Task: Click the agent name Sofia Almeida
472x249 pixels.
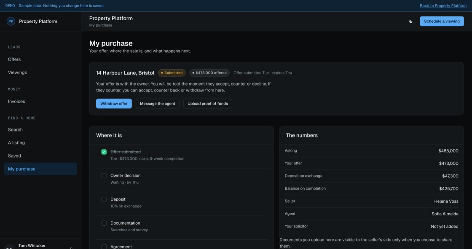Action: click(x=445, y=214)
